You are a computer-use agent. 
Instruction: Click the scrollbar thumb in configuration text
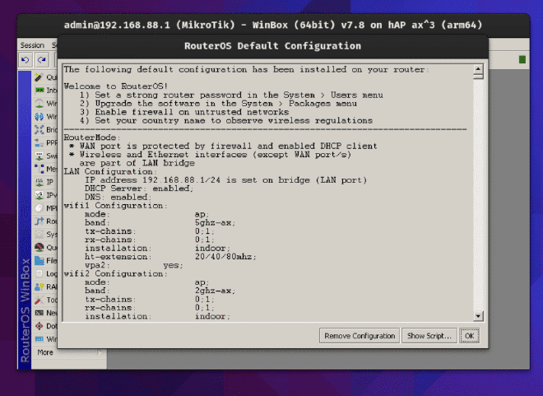(478, 77)
